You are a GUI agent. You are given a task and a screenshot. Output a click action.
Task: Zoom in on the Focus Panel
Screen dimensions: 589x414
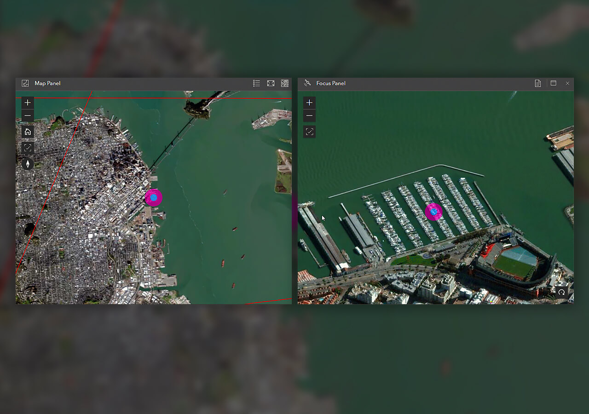coord(309,103)
